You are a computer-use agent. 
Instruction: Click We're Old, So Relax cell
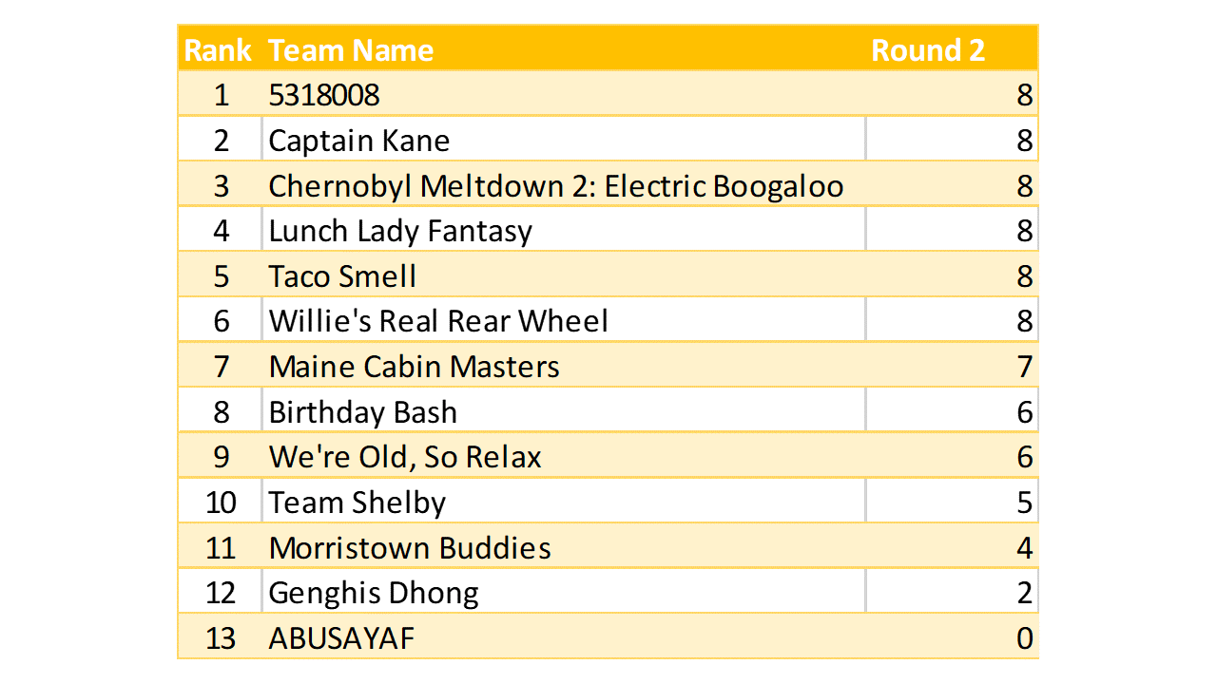tap(405, 457)
